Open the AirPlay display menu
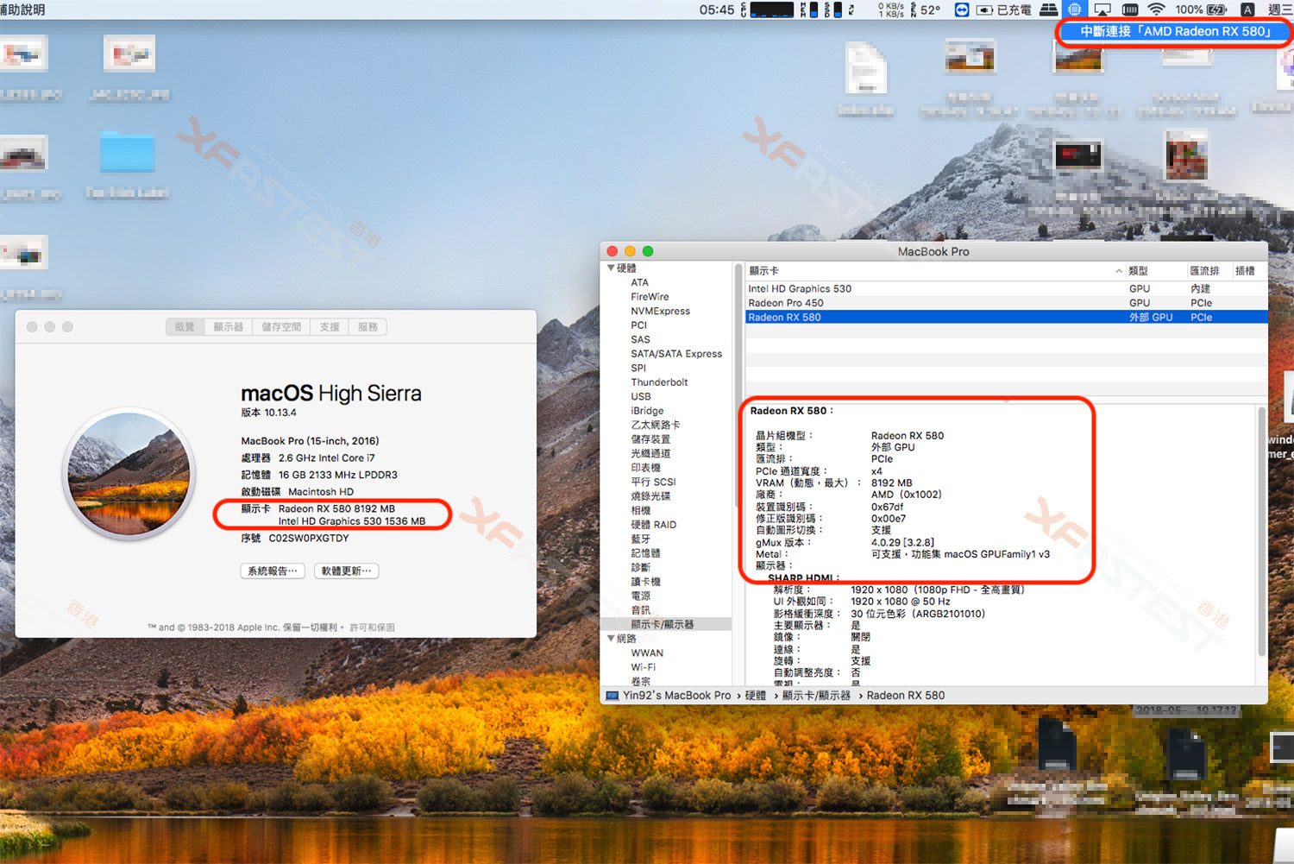This screenshot has height=864, width=1294. (1102, 9)
